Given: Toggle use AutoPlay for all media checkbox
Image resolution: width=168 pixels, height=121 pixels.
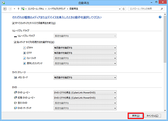Looking at the screenshot, I should pyautogui.click(x=13, y=23).
